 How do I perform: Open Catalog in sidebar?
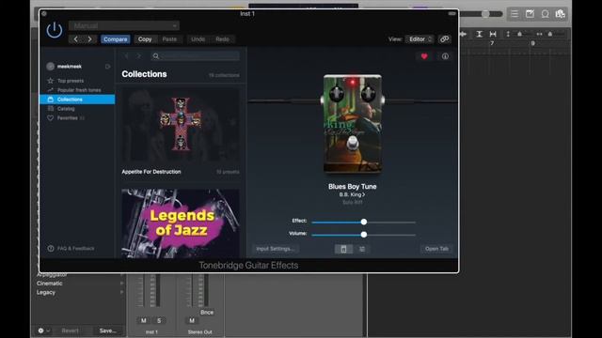[66, 109]
